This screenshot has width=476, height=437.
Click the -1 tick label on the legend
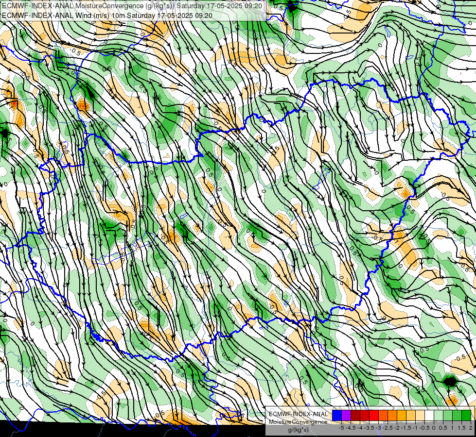(x=415, y=428)
